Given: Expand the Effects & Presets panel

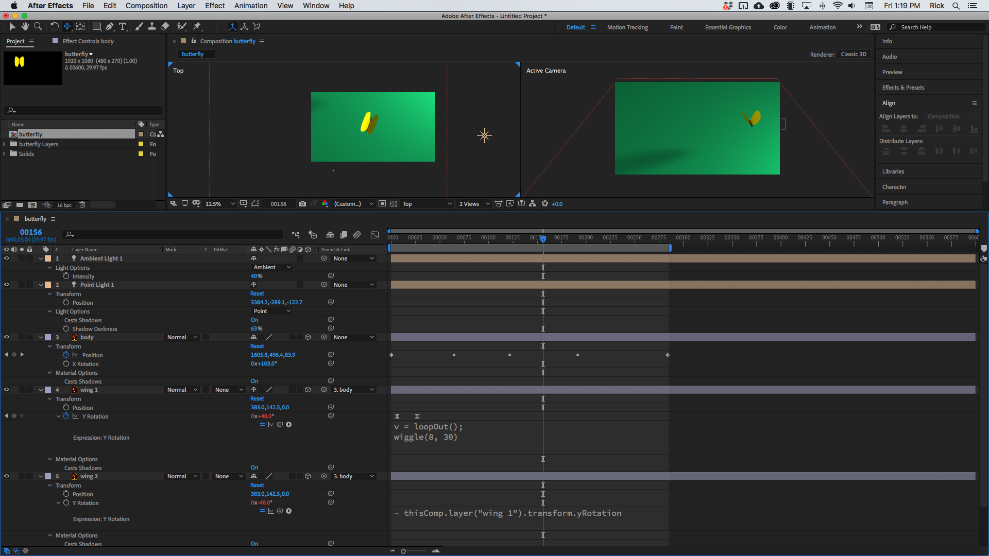Looking at the screenshot, I should [x=902, y=88].
